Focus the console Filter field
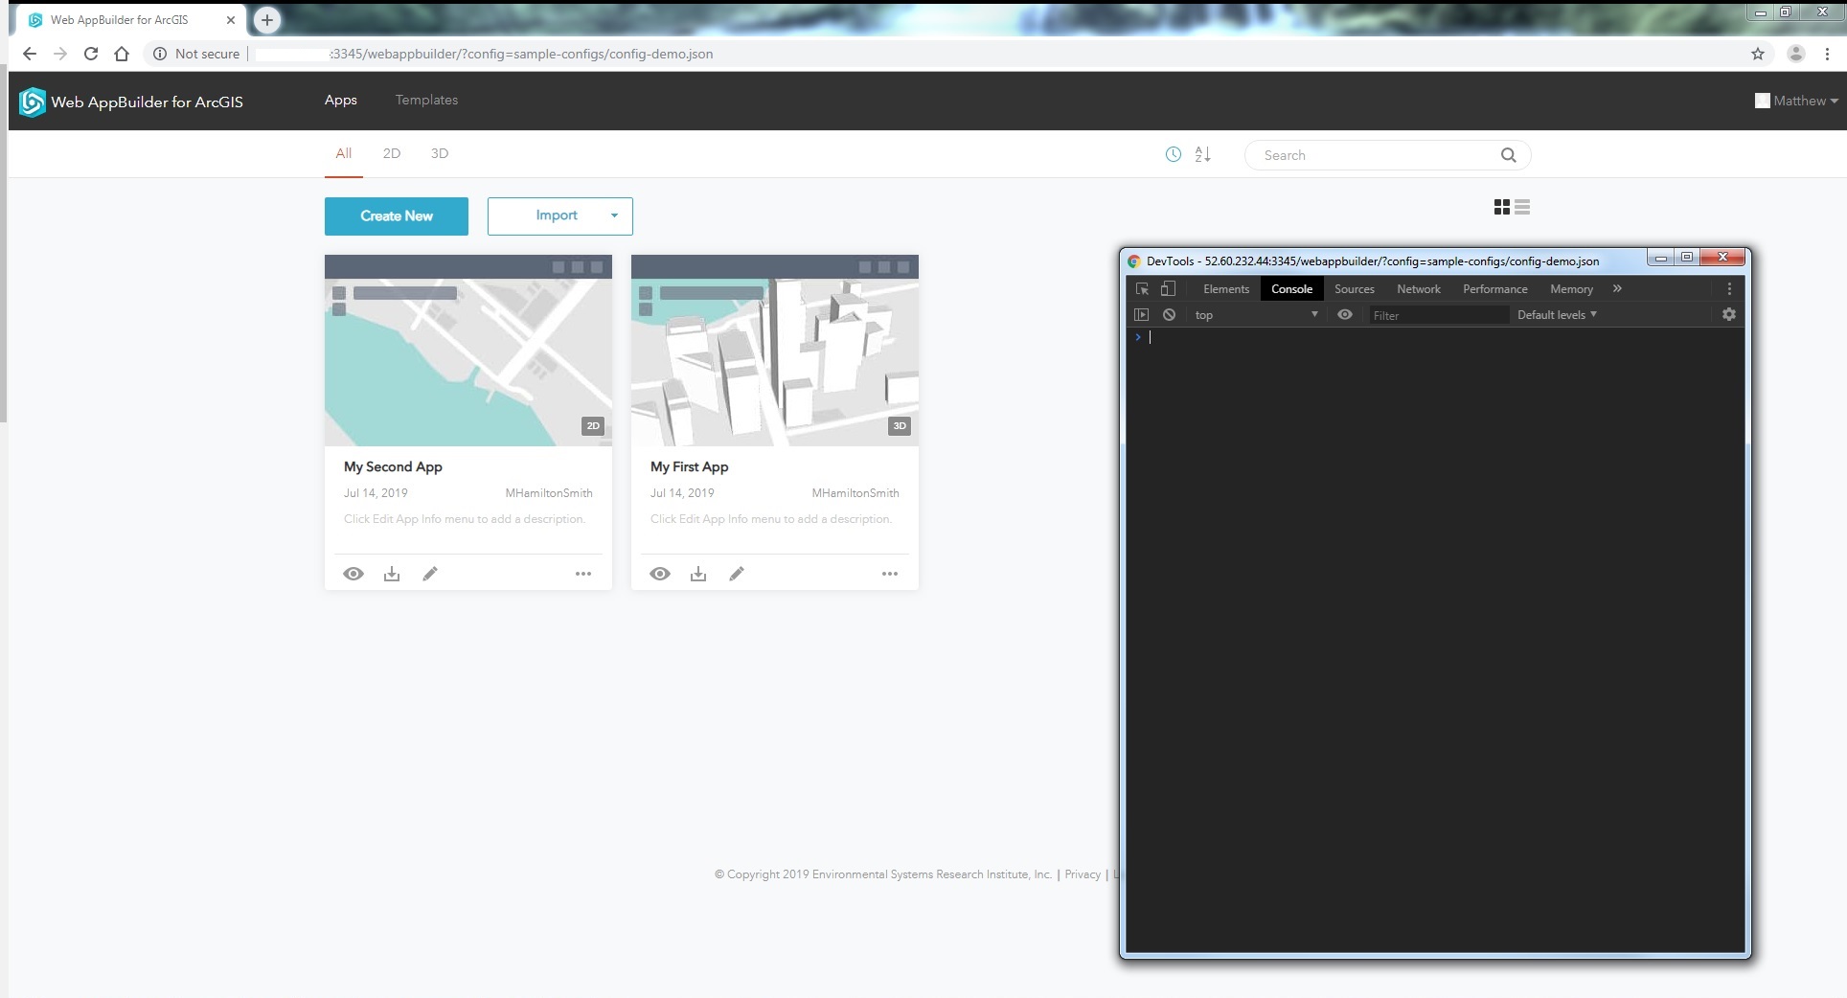1847x998 pixels. pyautogui.click(x=1438, y=315)
